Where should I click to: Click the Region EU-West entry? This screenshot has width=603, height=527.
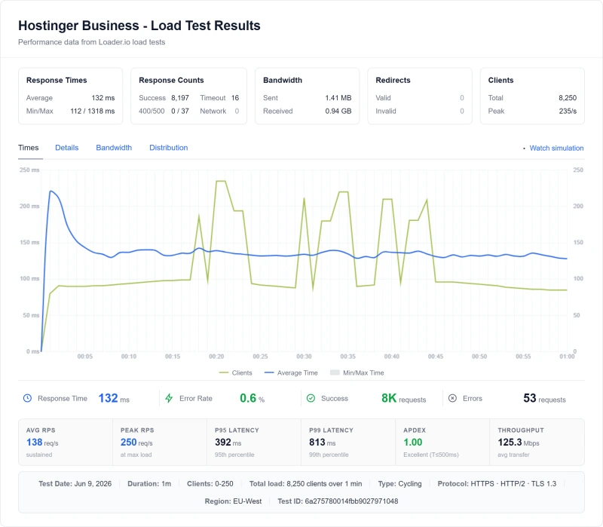click(233, 501)
